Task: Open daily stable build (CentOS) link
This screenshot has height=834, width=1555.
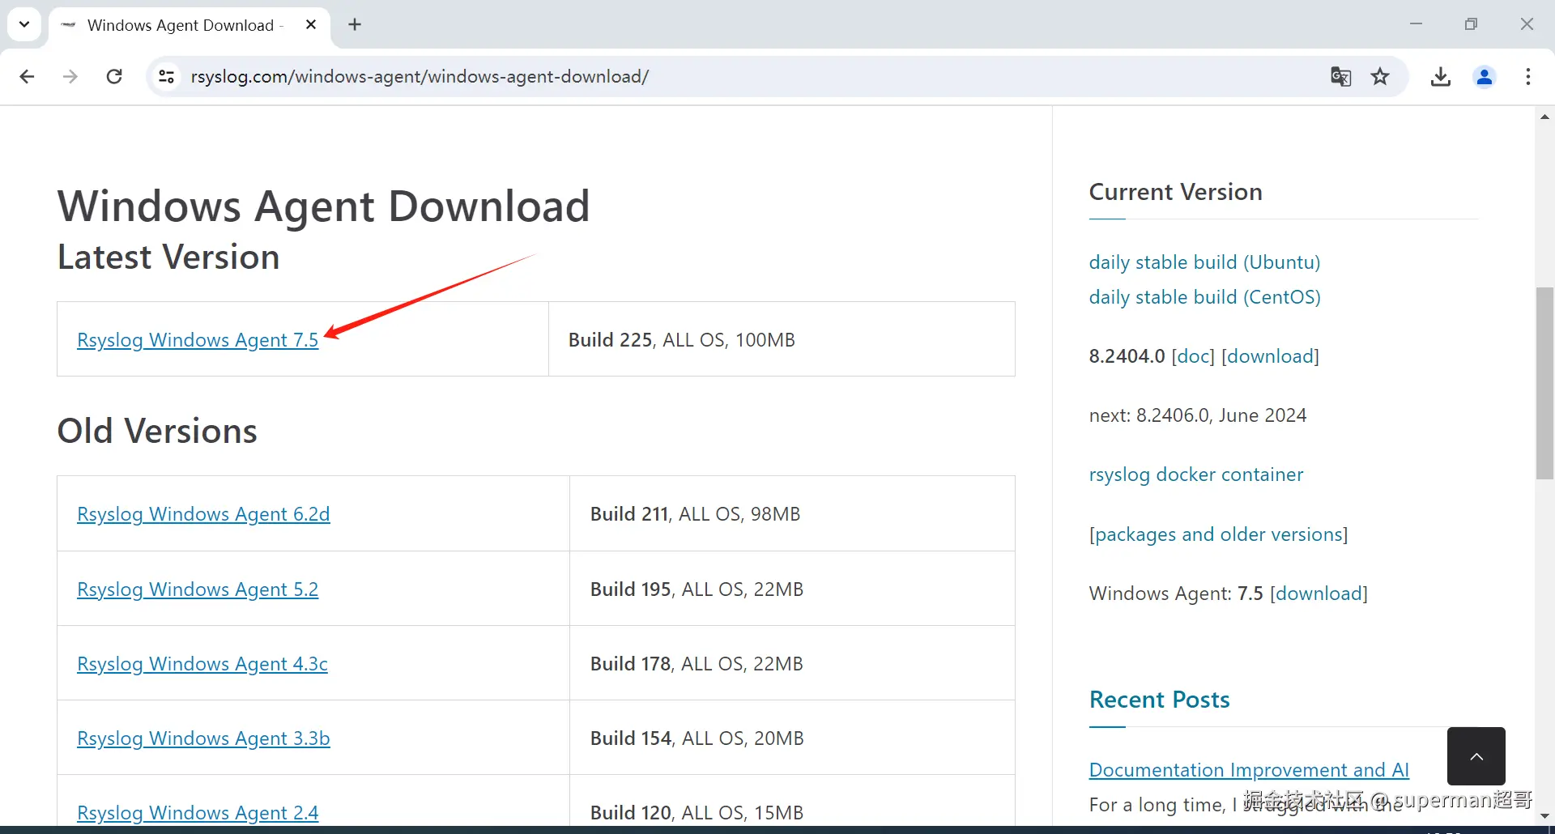Action: coord(1204,297)
